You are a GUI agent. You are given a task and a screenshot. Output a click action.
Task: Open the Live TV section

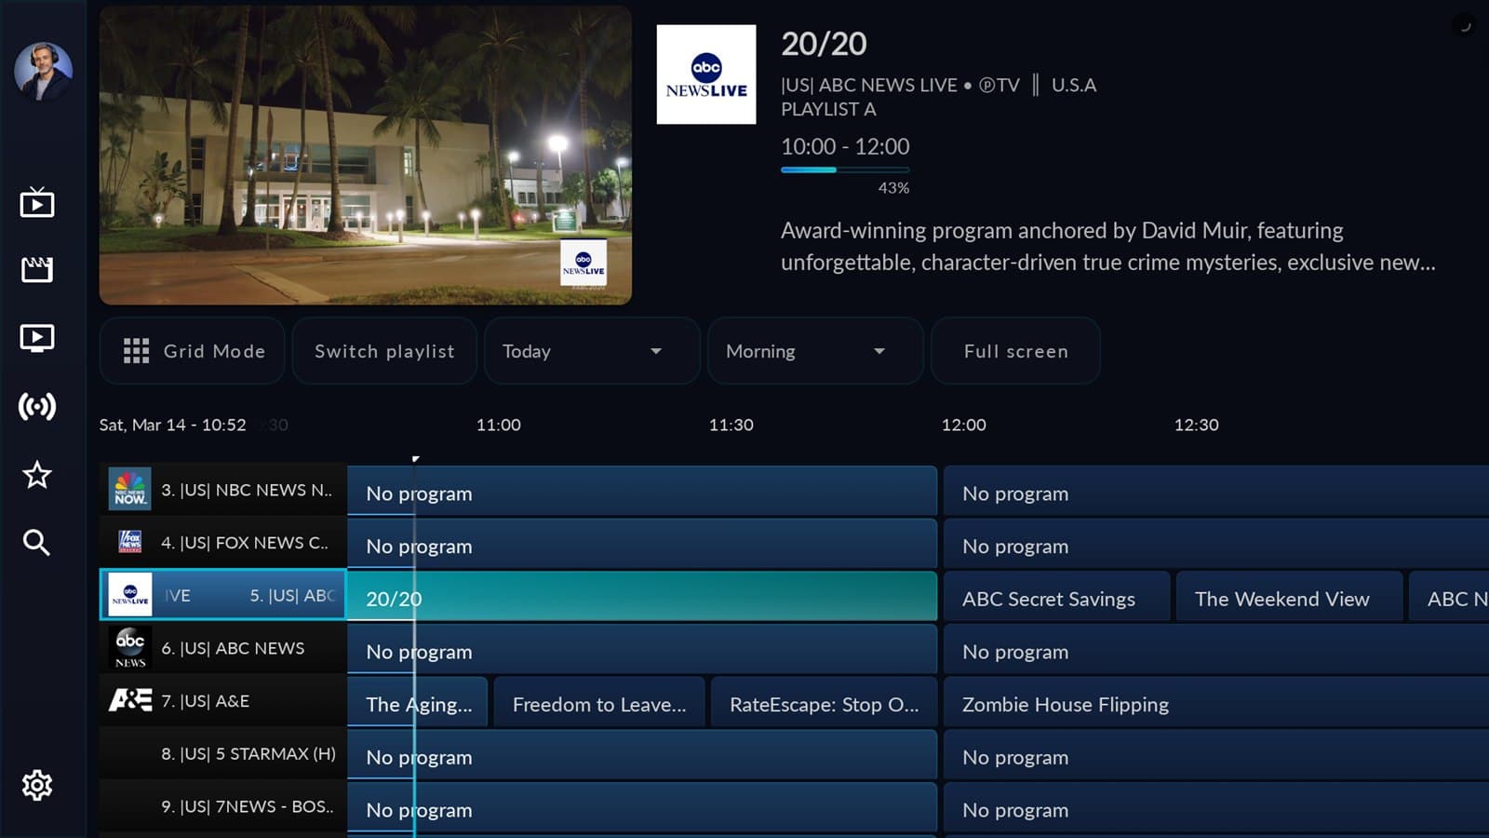(x=37, y=202)
